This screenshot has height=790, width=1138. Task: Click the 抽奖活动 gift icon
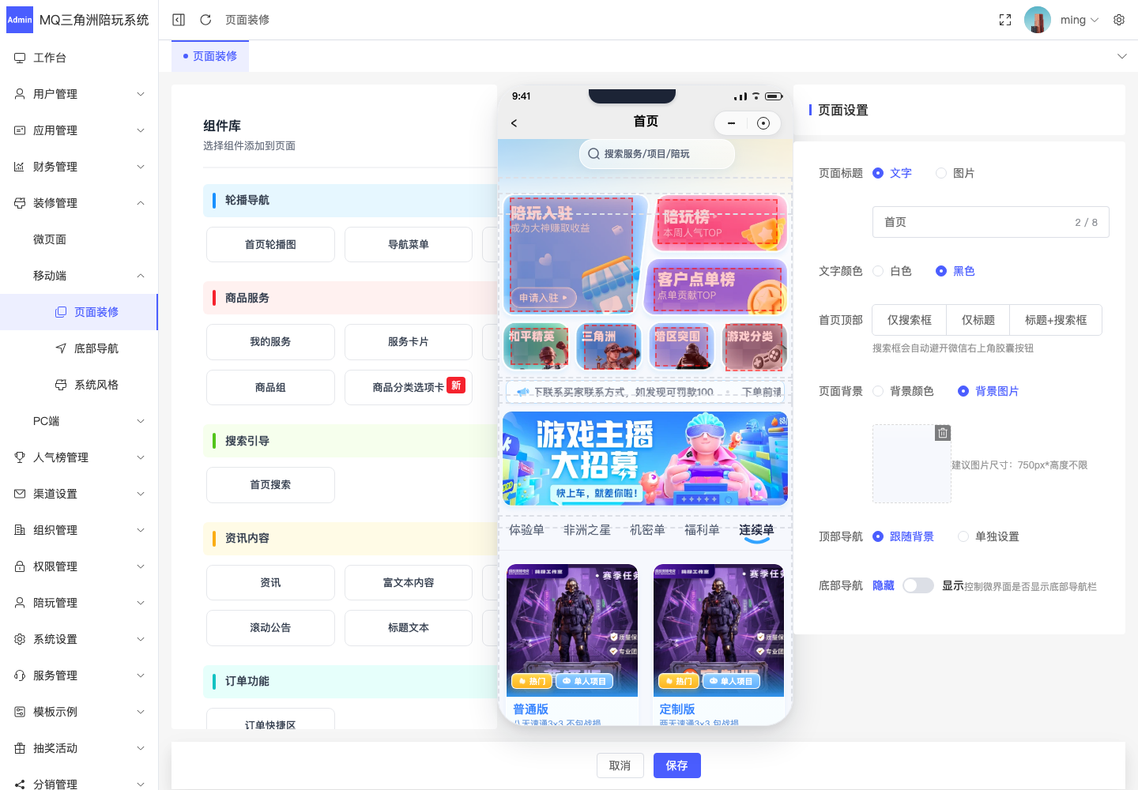pos(20,748)
